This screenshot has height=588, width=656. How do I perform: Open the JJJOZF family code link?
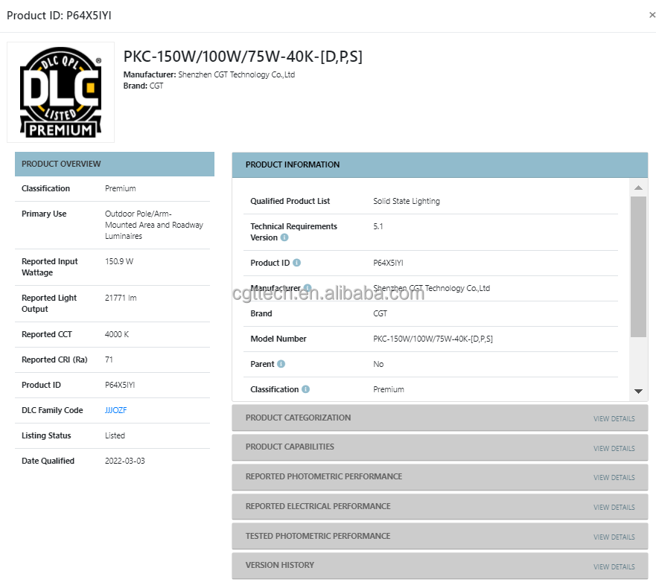point(116,410)
